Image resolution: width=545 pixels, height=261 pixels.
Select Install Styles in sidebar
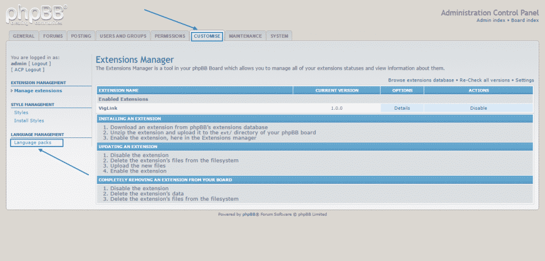(x=29, y=120)
